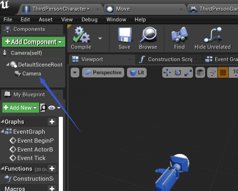Open the View menu
238x191 pixels.
click(67, 20)
